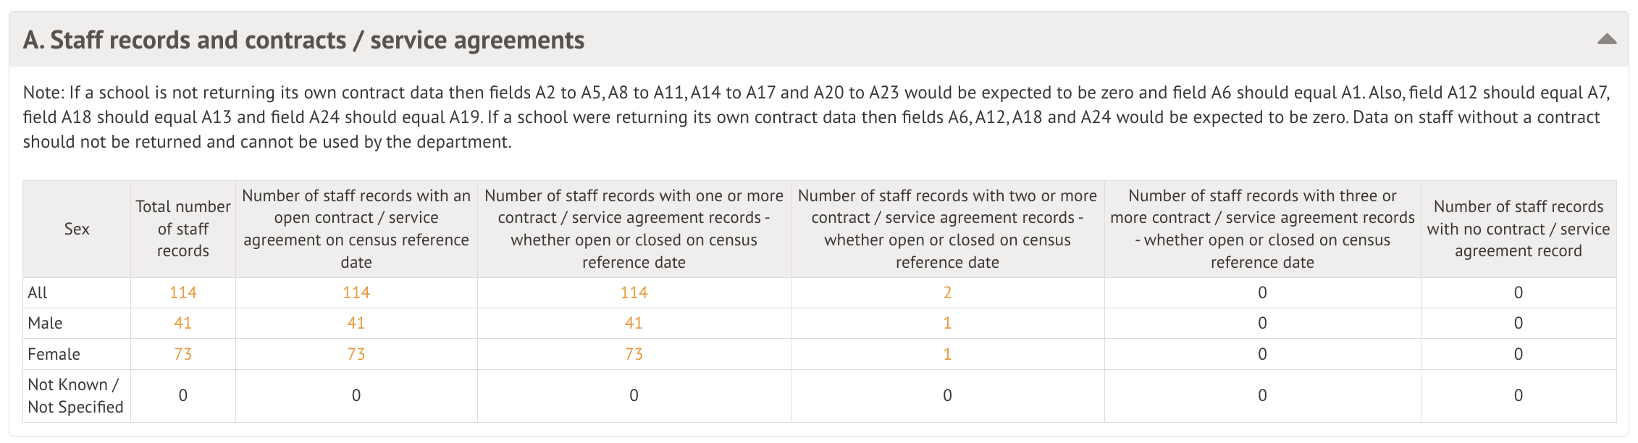Screen dimensions: 1638x443
Task: Open Female staff with open contract link
Action: point(356,354)
